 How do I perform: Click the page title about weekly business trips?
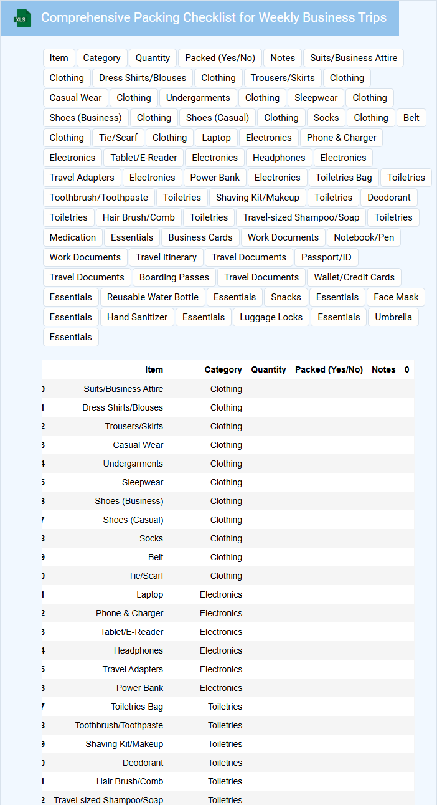214,17
